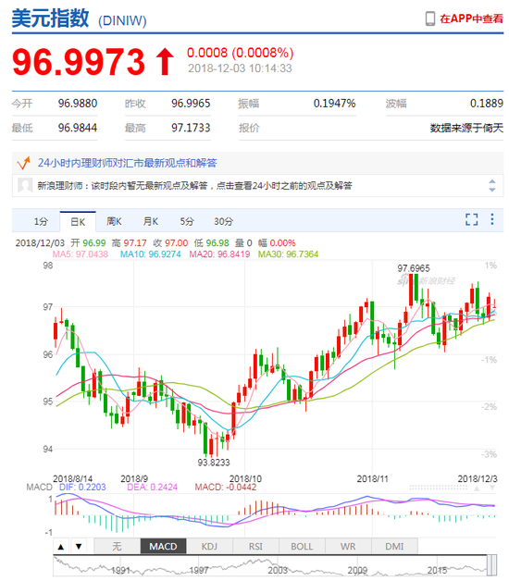Switch to the 月K monthly chart tab
The image size is (509, 581).
(x=151, y=222)
